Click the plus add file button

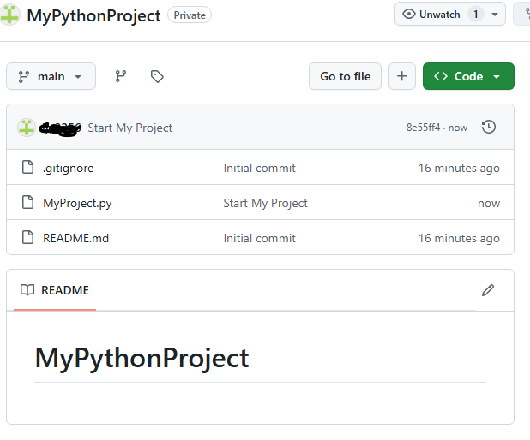[x=402, y=76]
